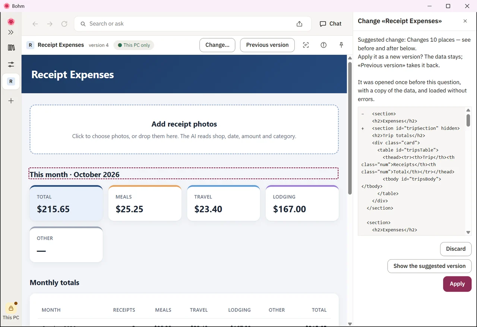Click the code diff scroll down arrow

(468, 232)
